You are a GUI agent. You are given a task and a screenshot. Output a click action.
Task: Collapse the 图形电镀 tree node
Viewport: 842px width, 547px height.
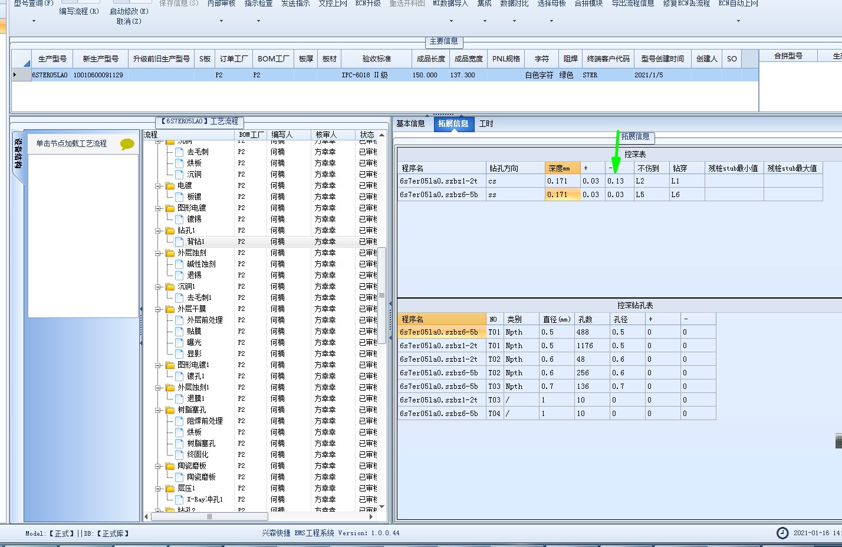158,208
